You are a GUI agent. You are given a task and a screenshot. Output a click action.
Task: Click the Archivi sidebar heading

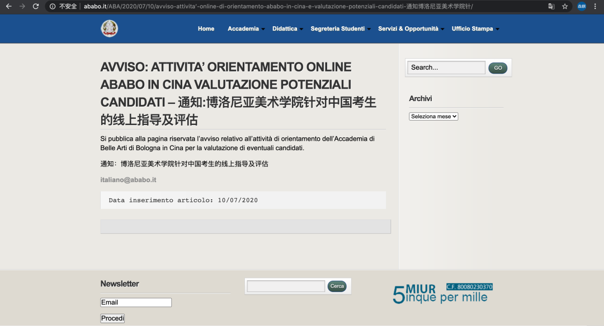click(420, 98)
